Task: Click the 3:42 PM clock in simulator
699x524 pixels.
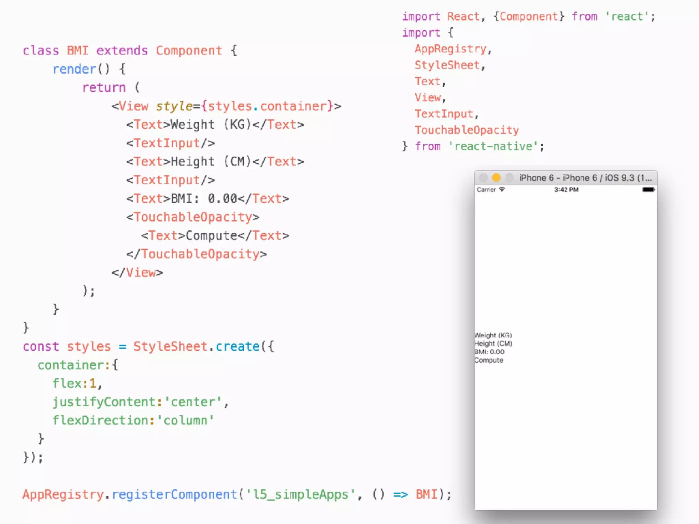Action: click(566, 189)
